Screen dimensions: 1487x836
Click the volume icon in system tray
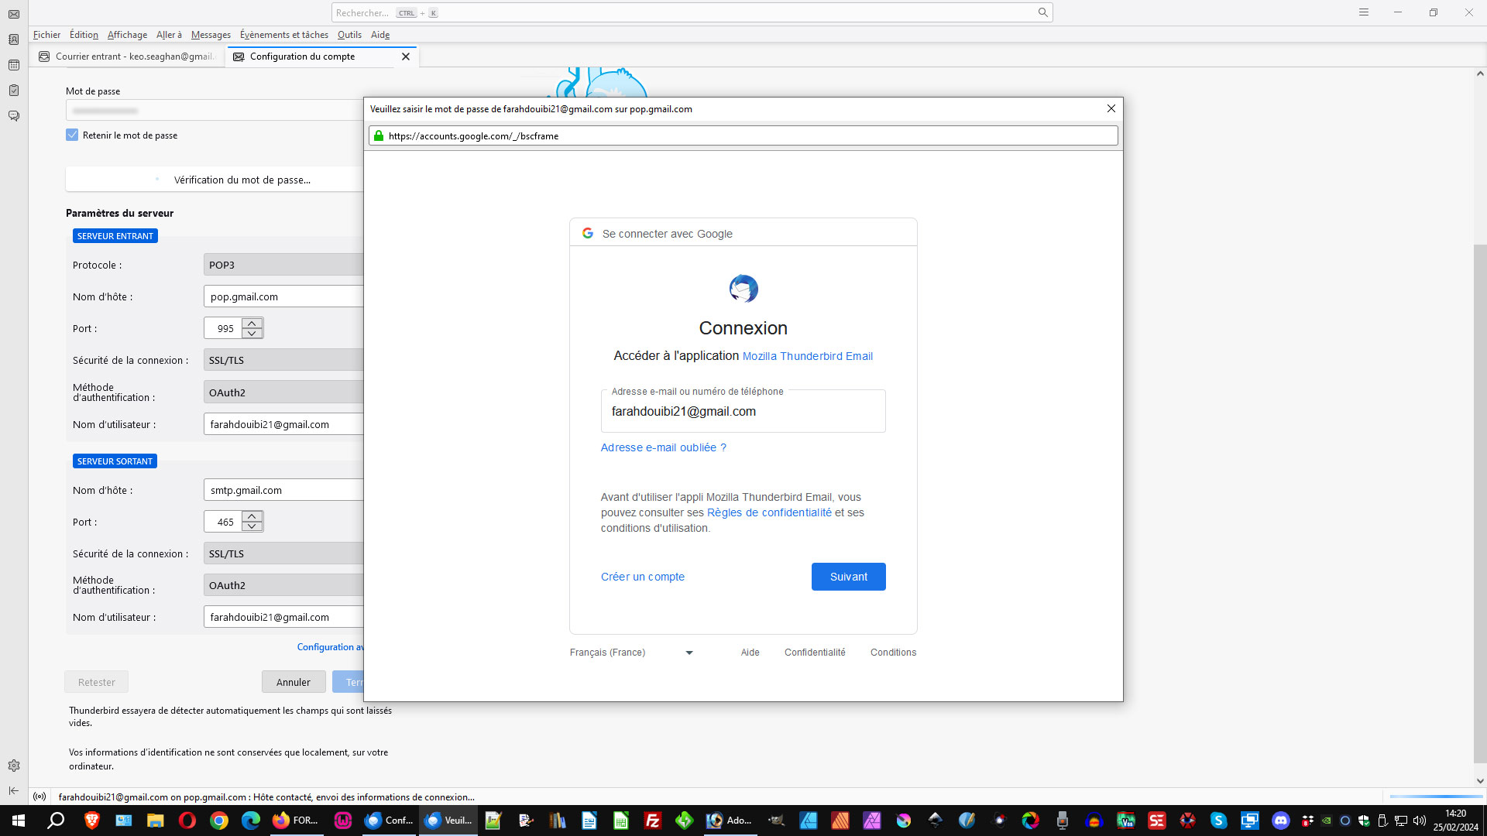click(x=1420, y=821)
